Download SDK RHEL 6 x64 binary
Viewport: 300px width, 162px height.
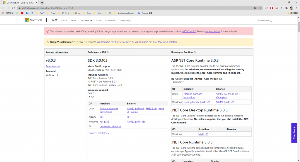[x=151, y=109]
